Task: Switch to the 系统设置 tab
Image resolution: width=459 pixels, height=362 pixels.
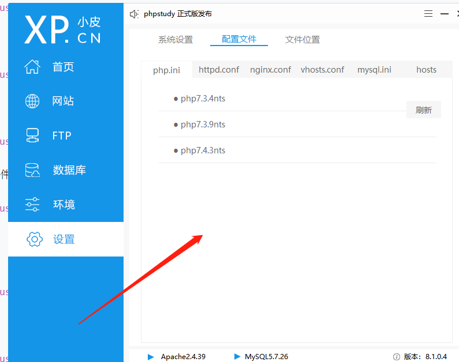Action: pyautogui.click(x=176, y=39)
